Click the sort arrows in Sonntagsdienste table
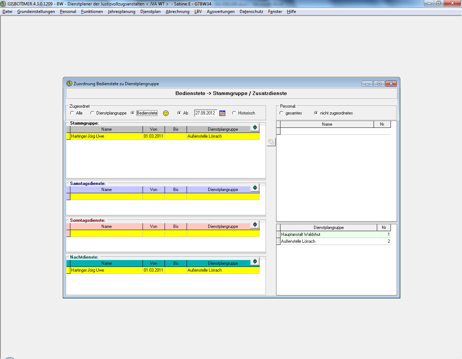Screen dimensions: 462x359 click(x=255, y=225)
